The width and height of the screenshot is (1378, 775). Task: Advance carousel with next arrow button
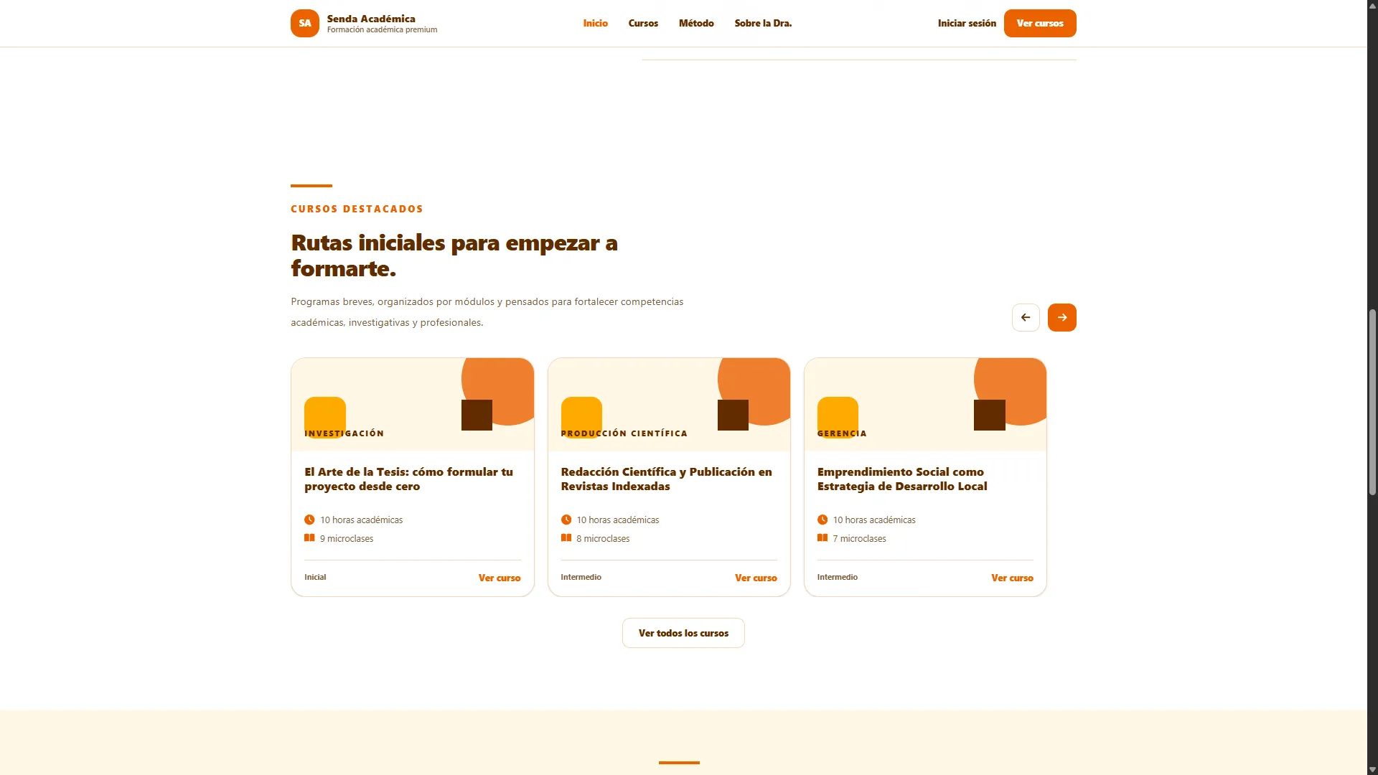tap(1061, 317)
